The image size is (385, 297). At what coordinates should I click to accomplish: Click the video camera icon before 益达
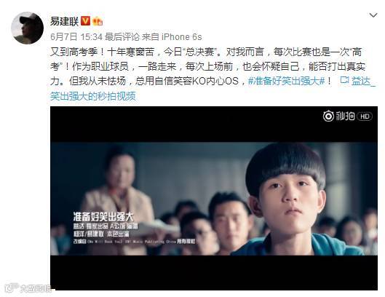[x=345, y=80]
